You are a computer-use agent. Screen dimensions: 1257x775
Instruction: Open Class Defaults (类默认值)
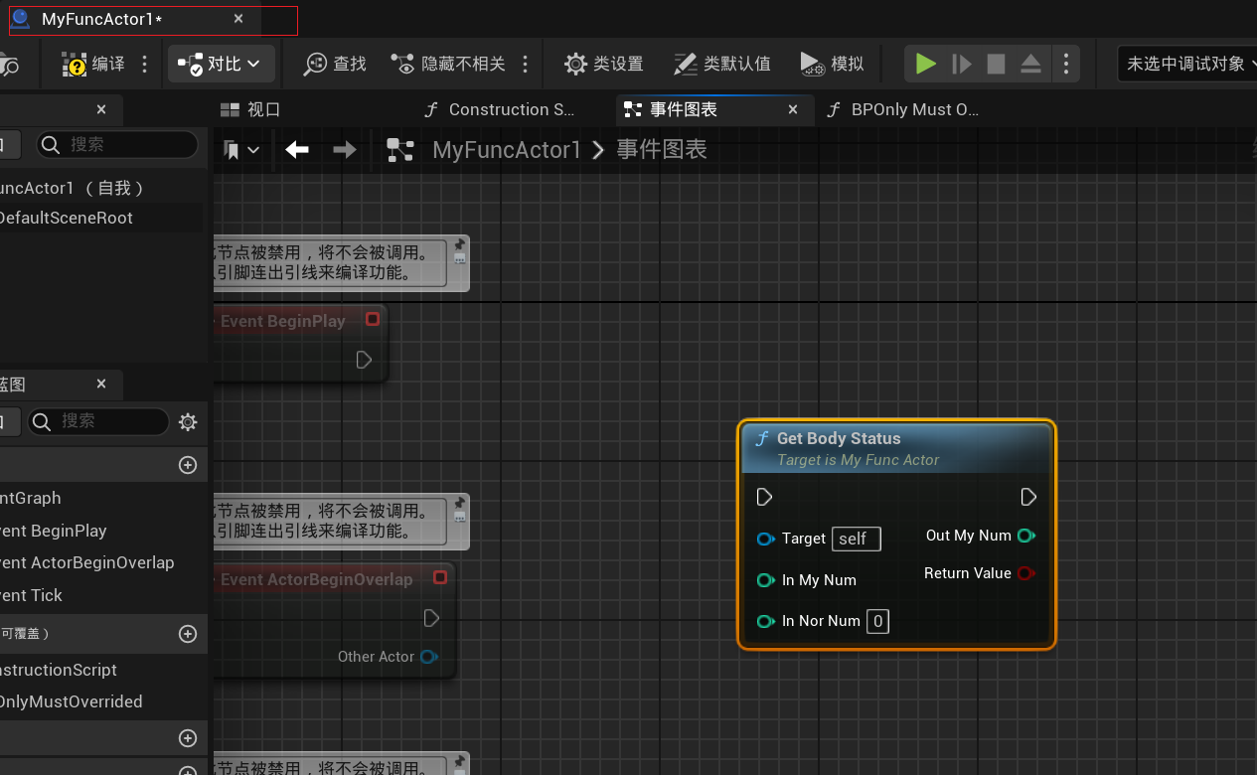click(x=721, y=65)
